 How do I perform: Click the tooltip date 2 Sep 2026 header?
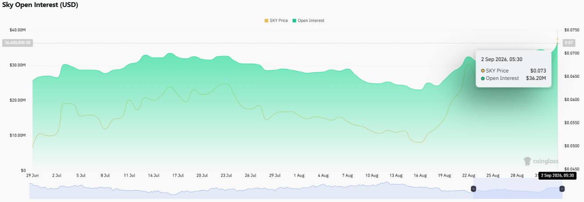pyautogui.click(x=501, y=59)
